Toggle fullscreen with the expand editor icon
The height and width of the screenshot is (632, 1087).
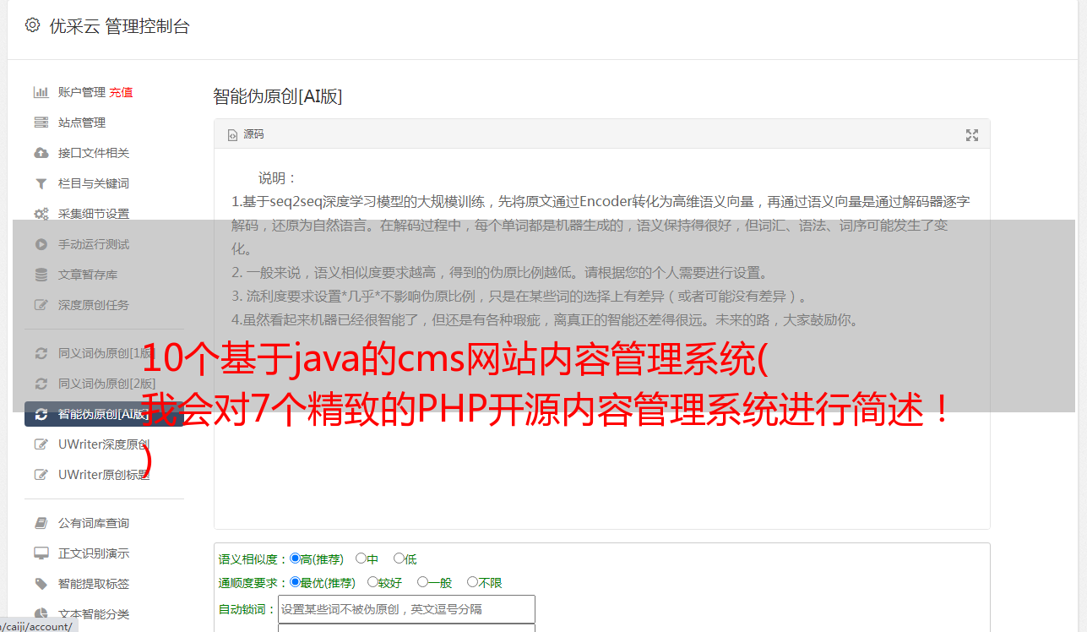pyautogui.click(x=972, y=135)
